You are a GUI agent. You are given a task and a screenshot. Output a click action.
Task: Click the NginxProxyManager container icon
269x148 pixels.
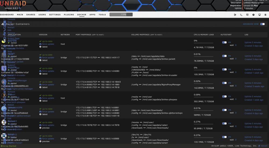[4, 82]
